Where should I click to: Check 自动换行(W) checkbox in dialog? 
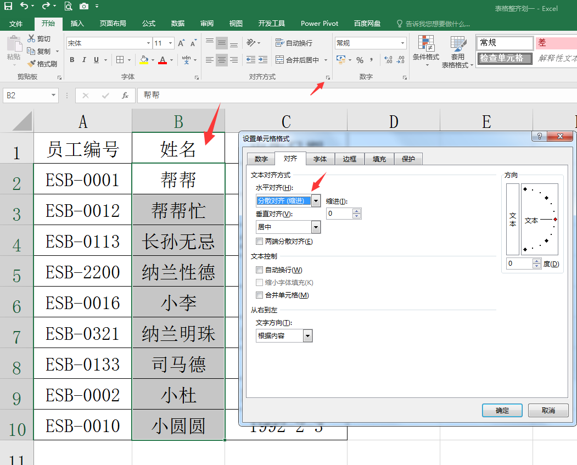point(260,270)
